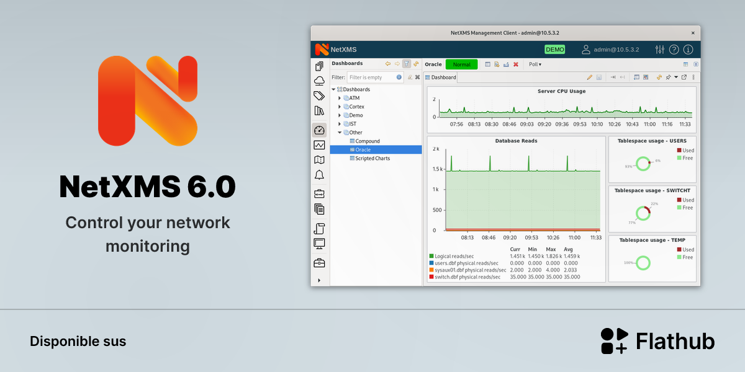This screenshot has width=745, height=372.
Task: Open the stacked documents perspective icon
Action: click(319, 209)
